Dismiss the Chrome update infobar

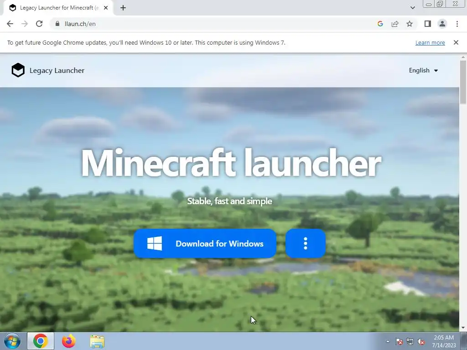click(x=456, y=42)
